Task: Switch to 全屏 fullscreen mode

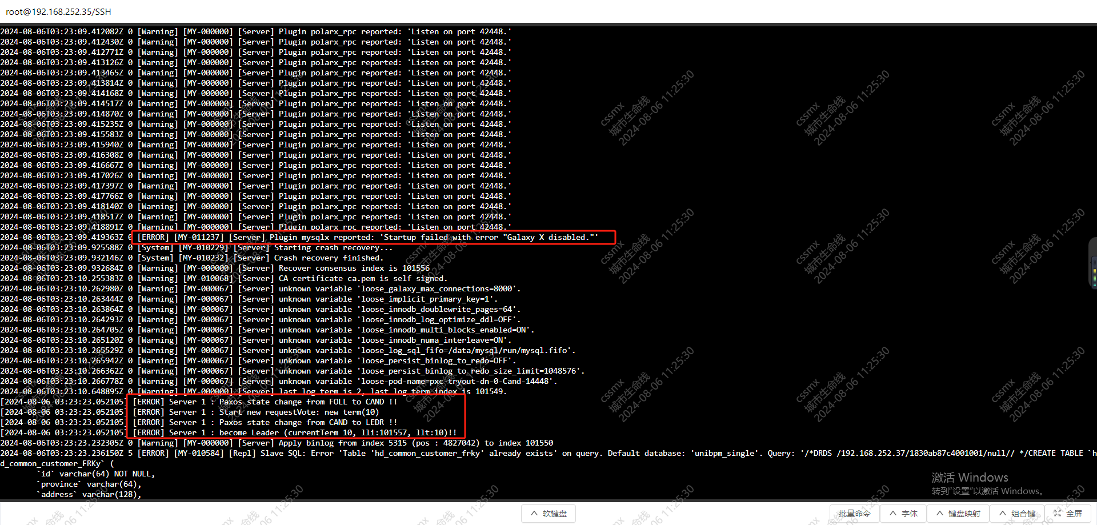Action: (x=1068, y=514)
